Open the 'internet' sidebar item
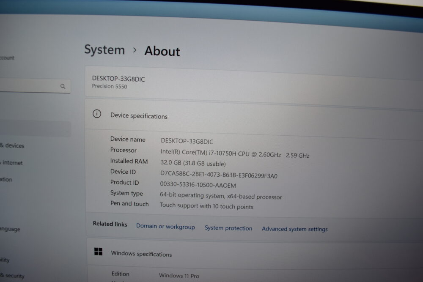 click(x=11, y=163)
